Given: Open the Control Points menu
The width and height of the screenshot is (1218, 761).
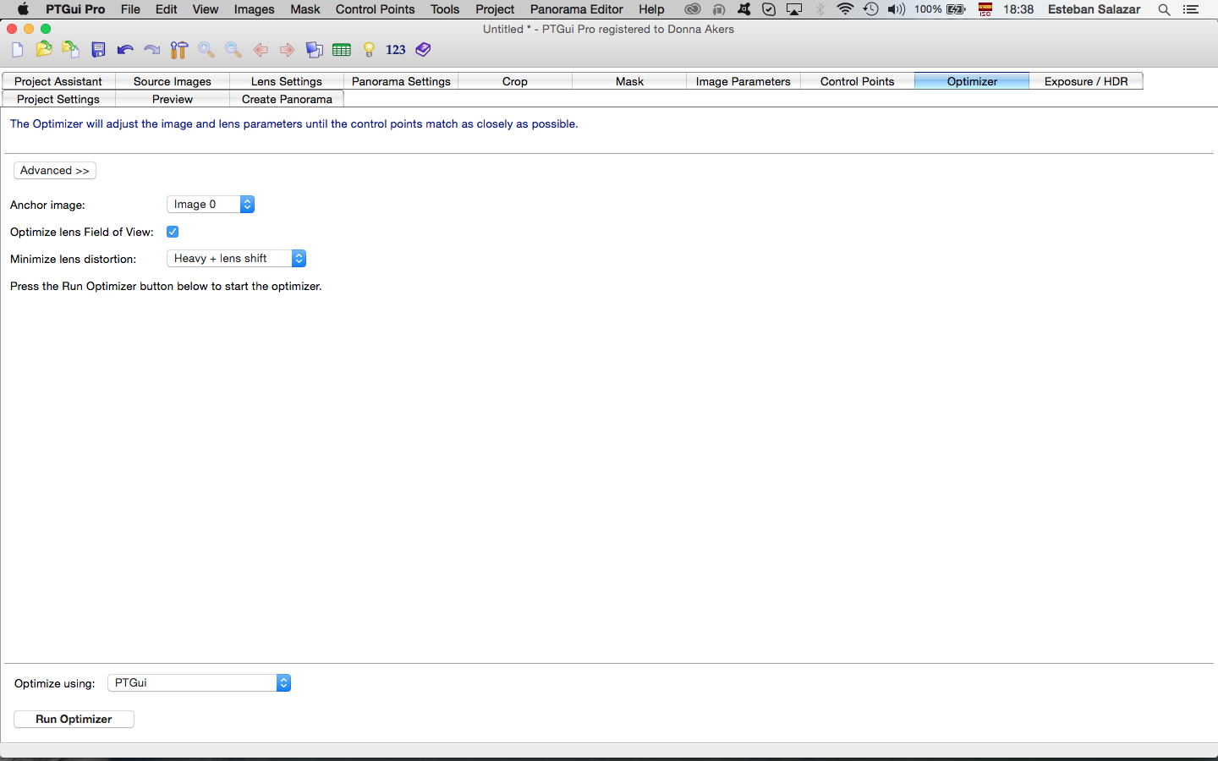Looking at the screenshot, I should coord(375,9).
